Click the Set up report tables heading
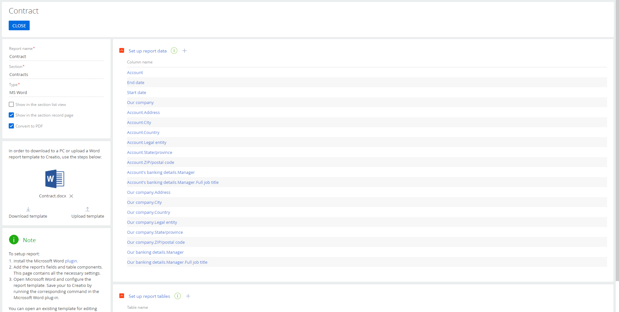Image resolution: width=619 pixels, height=312 pixels. 149,296
